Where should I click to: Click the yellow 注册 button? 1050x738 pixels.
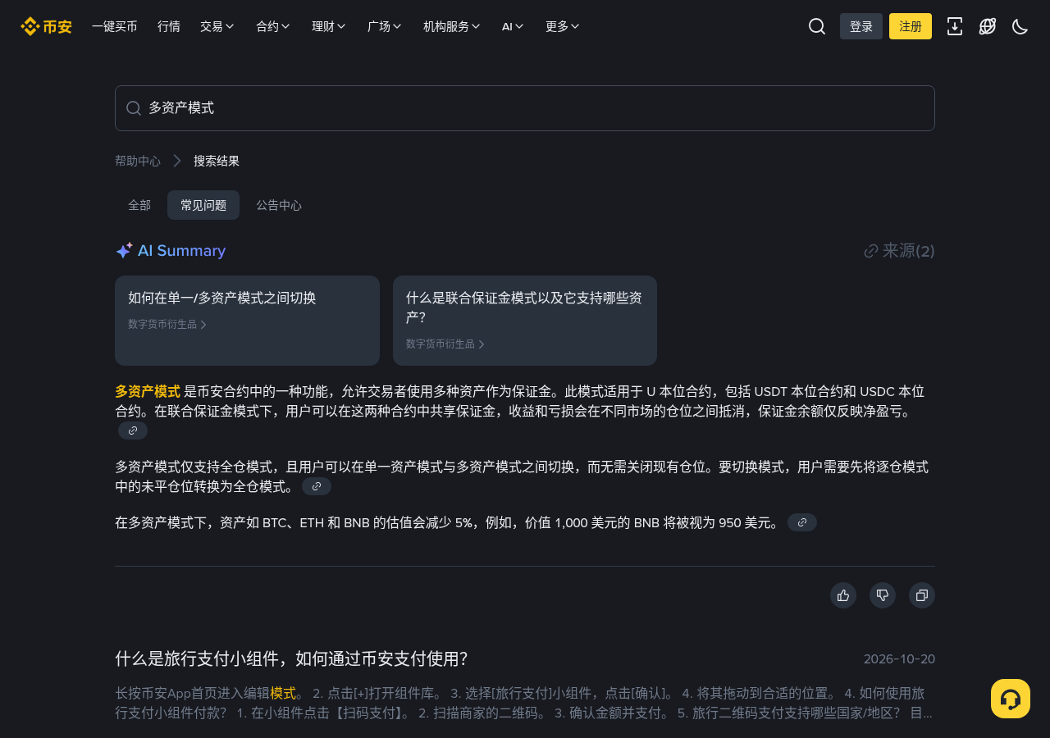click(911, 26)
